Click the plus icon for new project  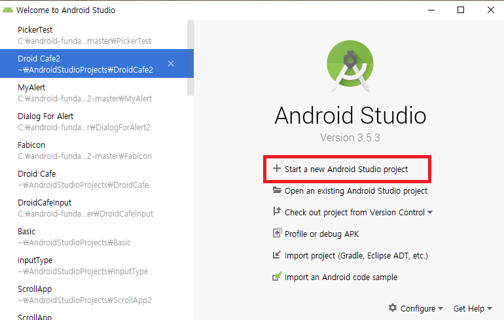[x=276, y=168]
